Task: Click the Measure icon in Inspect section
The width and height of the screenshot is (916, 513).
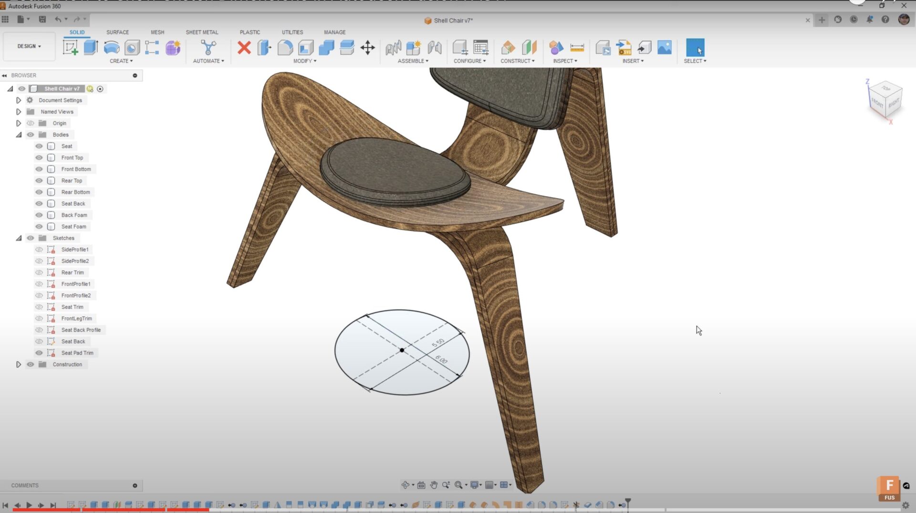Action: tap(577, 47)
